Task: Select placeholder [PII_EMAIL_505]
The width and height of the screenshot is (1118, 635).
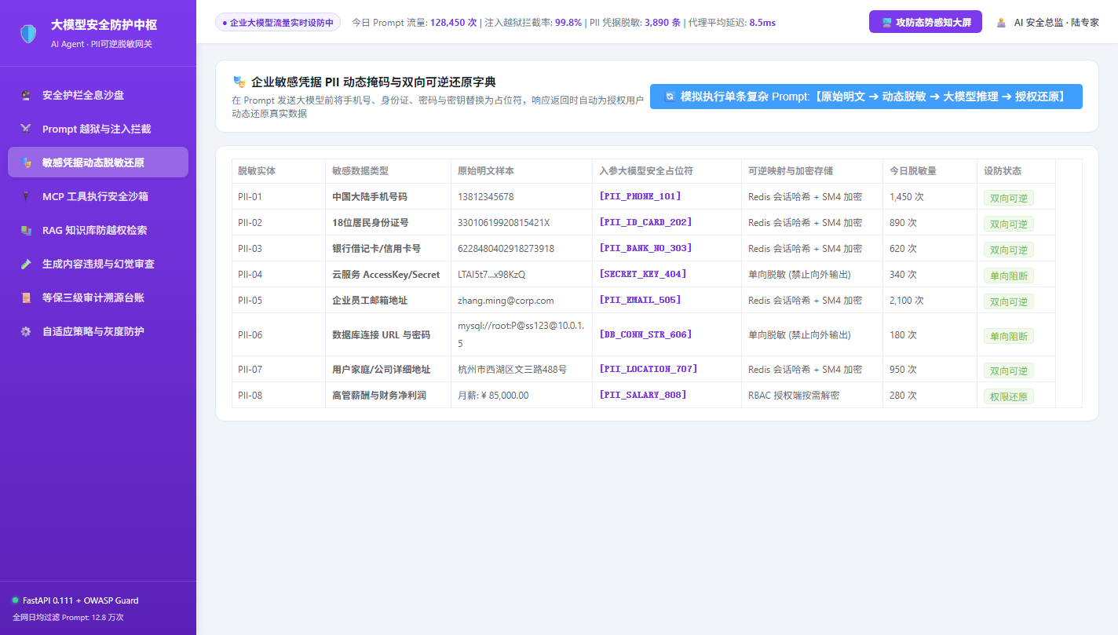Action: coord(640,300)
